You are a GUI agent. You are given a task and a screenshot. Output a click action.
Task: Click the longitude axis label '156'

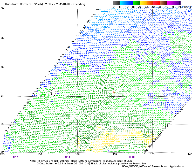77,155
